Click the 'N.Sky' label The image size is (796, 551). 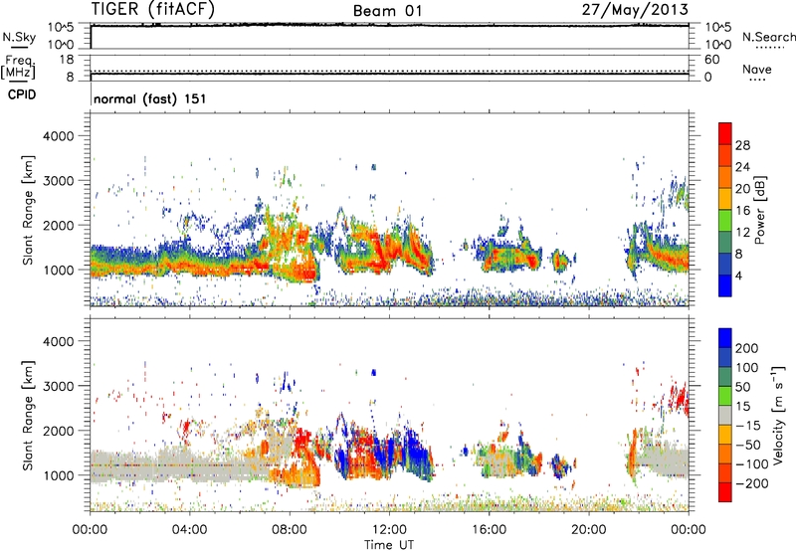pos(19,37)
